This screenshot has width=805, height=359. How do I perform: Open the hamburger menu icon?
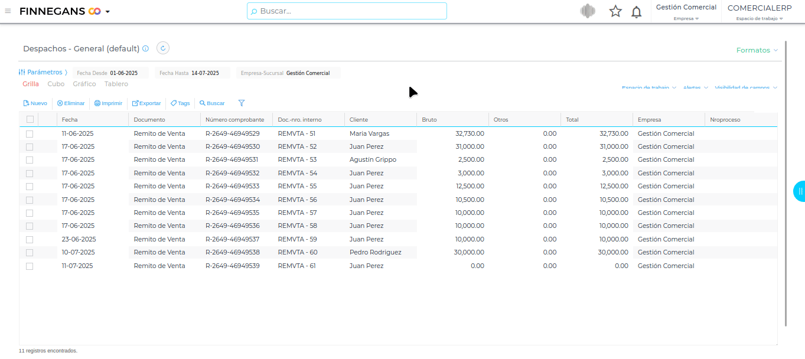pos(8,11)
